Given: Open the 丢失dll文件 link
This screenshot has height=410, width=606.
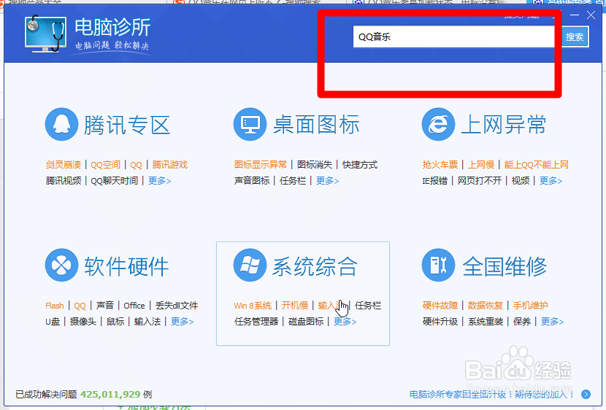Looking at the screenshot, I should pyautogui.click(x=177, y=306).
